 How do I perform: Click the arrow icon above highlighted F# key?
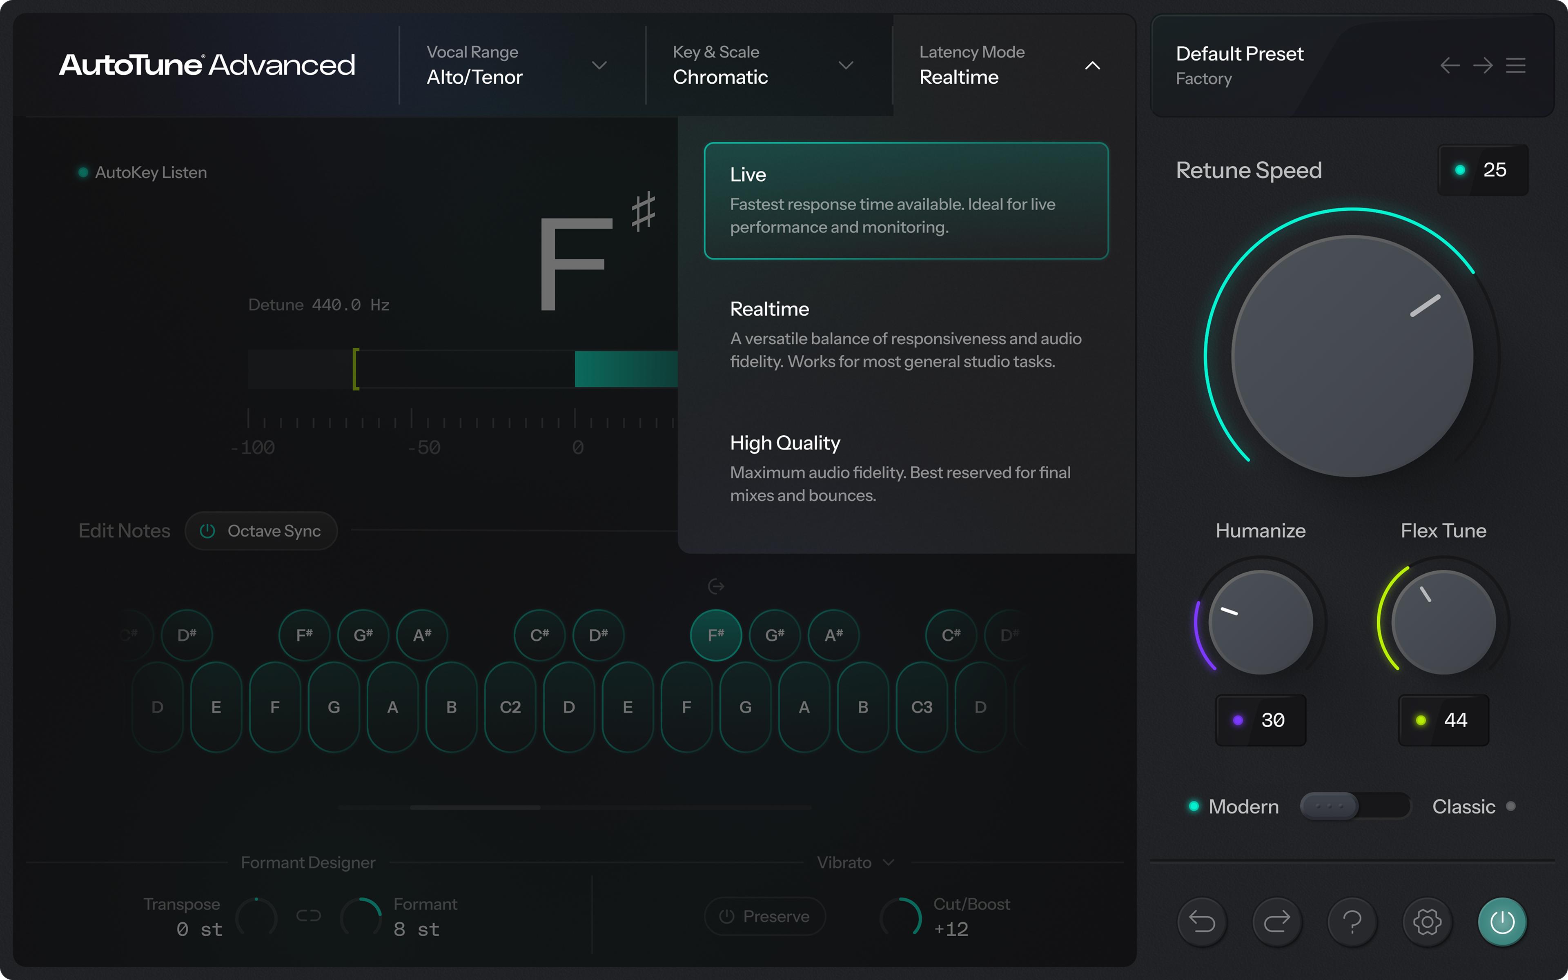click(x=716, y=587)
